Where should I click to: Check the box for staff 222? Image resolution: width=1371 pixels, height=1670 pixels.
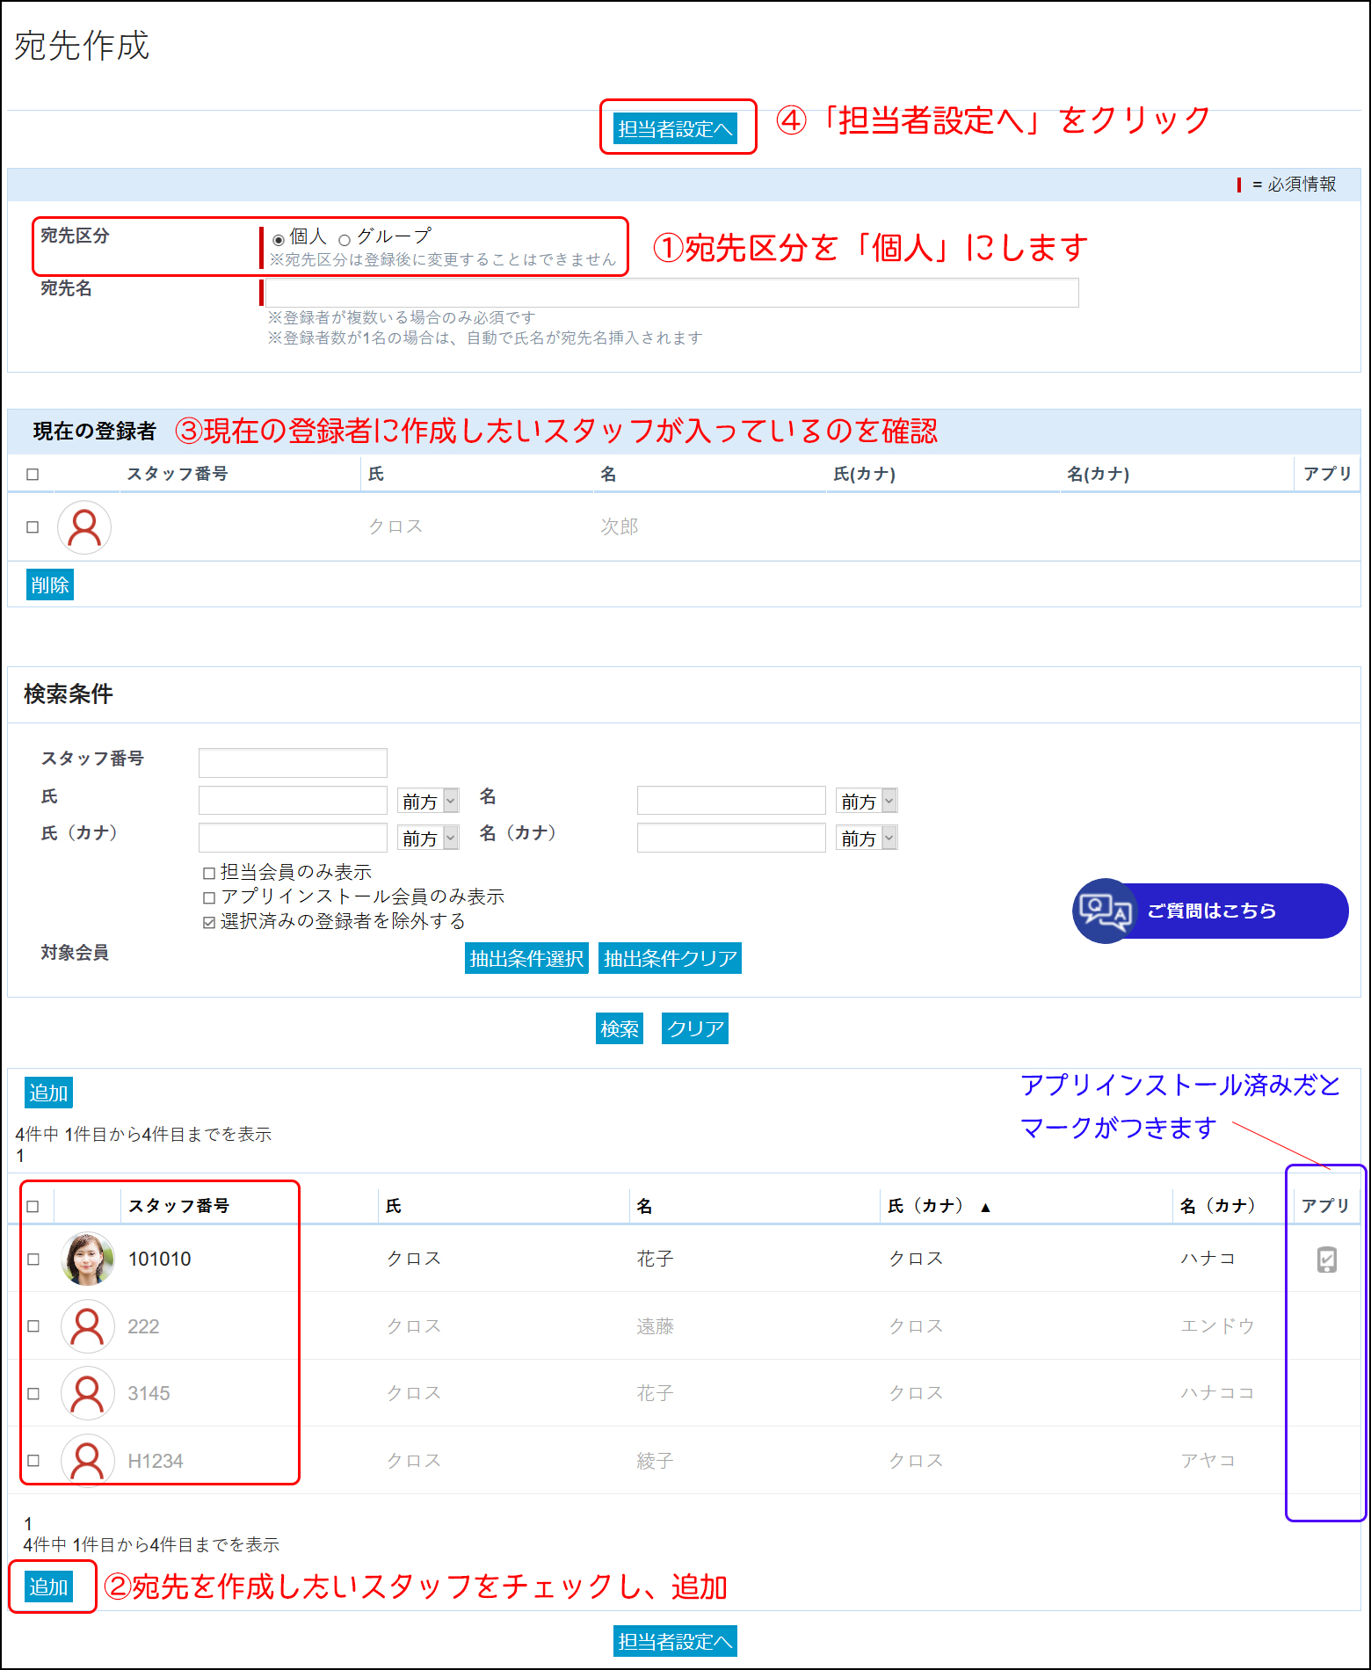[33, 1326]
